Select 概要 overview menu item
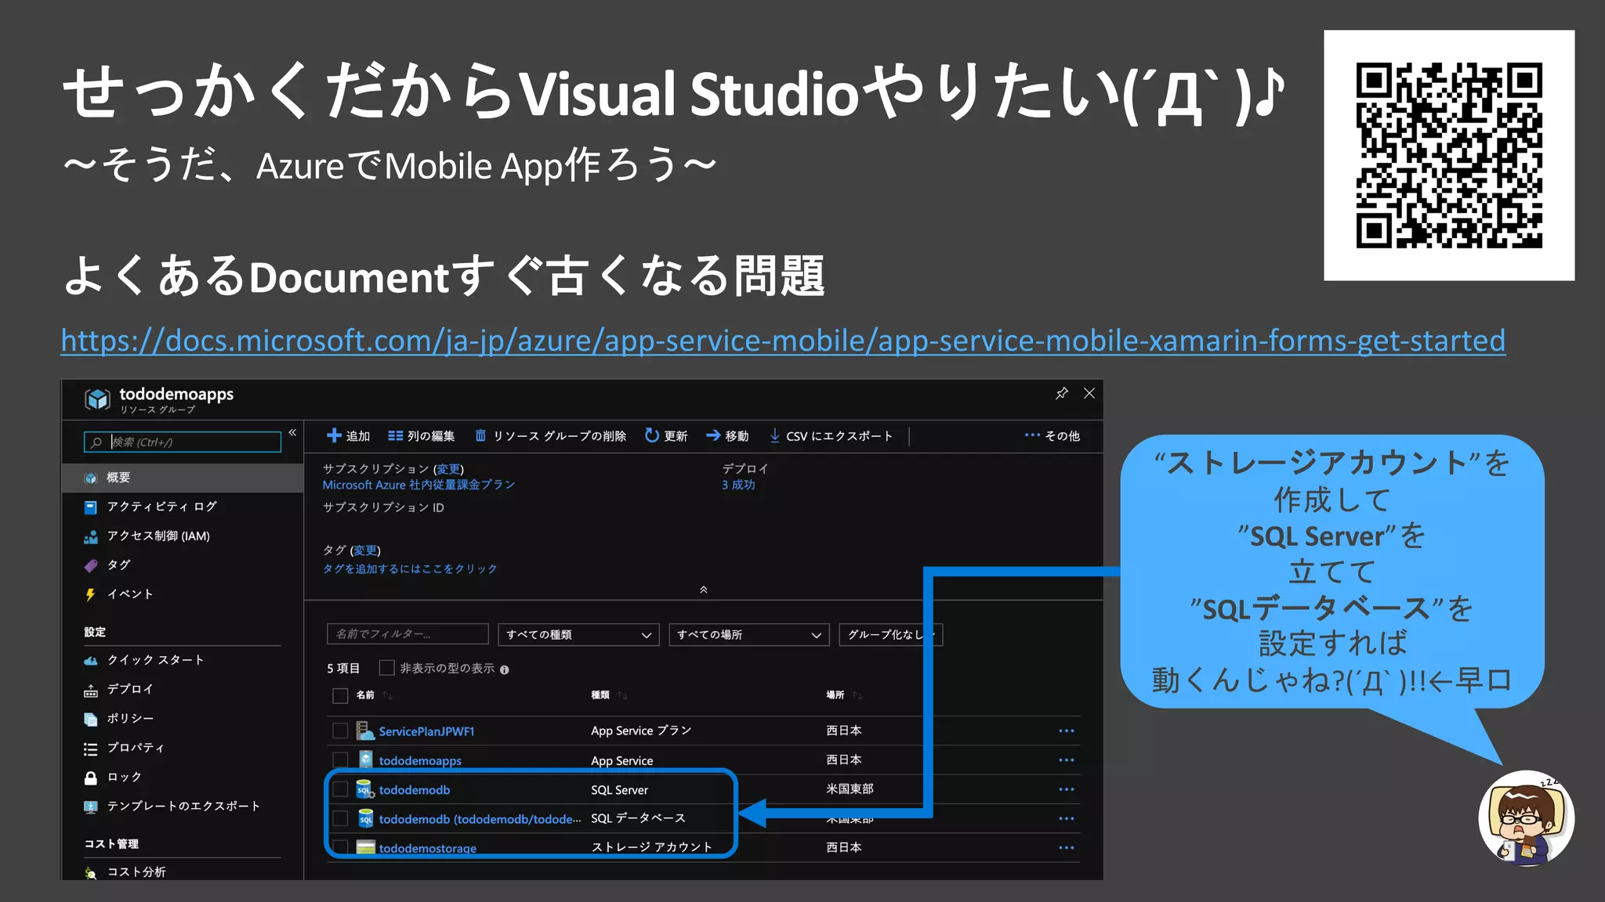This screenshot has width=1605, height=902. click(183, 478)
